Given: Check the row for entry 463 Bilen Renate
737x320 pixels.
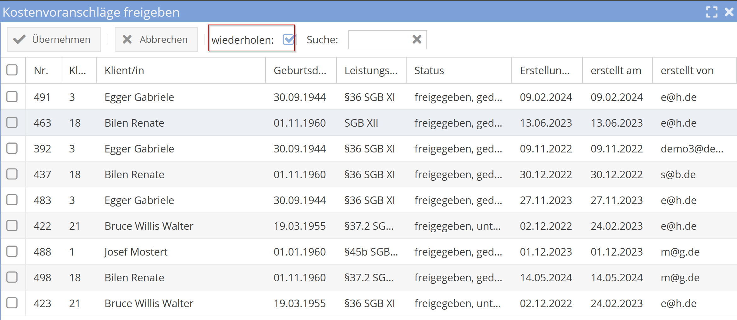Looking at the screenshot, I should point(12,123).
